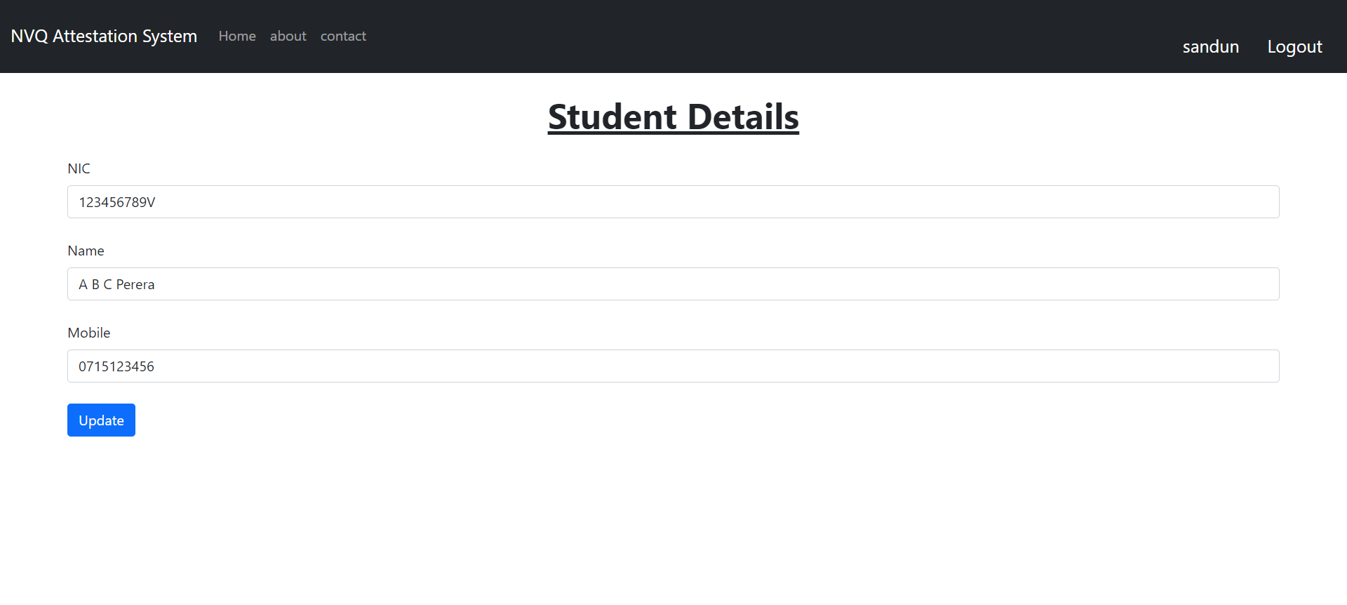Click empty dark navbar area beside contact

[702, 36]
